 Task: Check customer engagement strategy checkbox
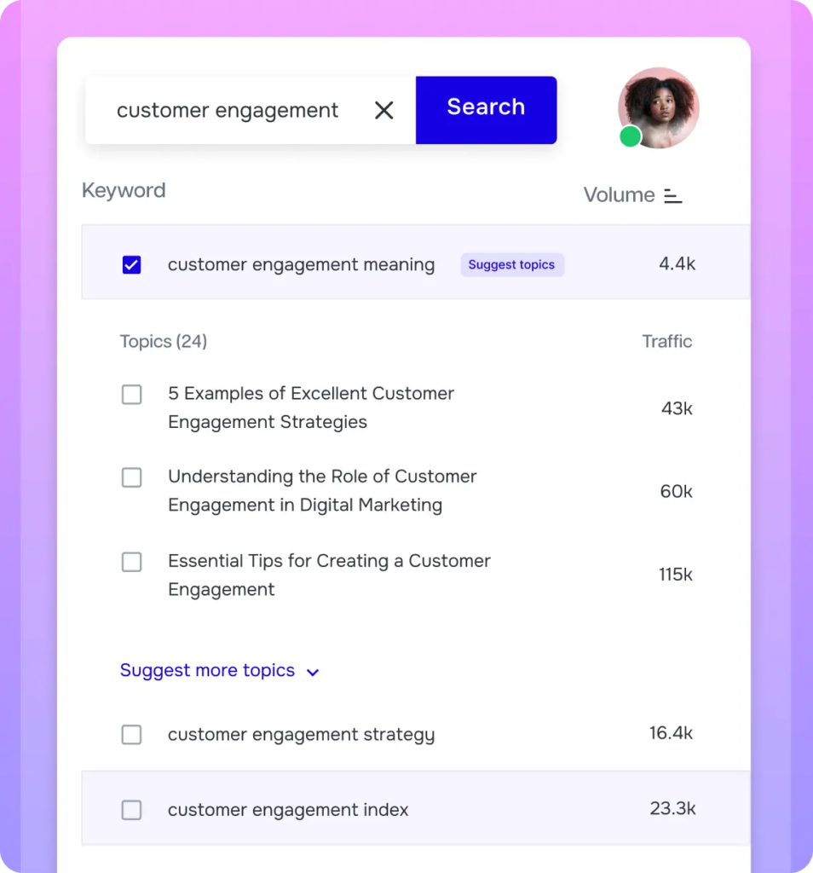pos(131,735)
